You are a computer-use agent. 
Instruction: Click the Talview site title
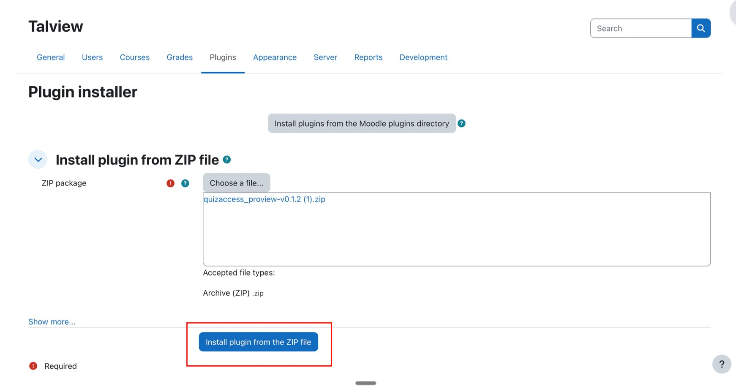pyautogui.click(x=56, y=27)
